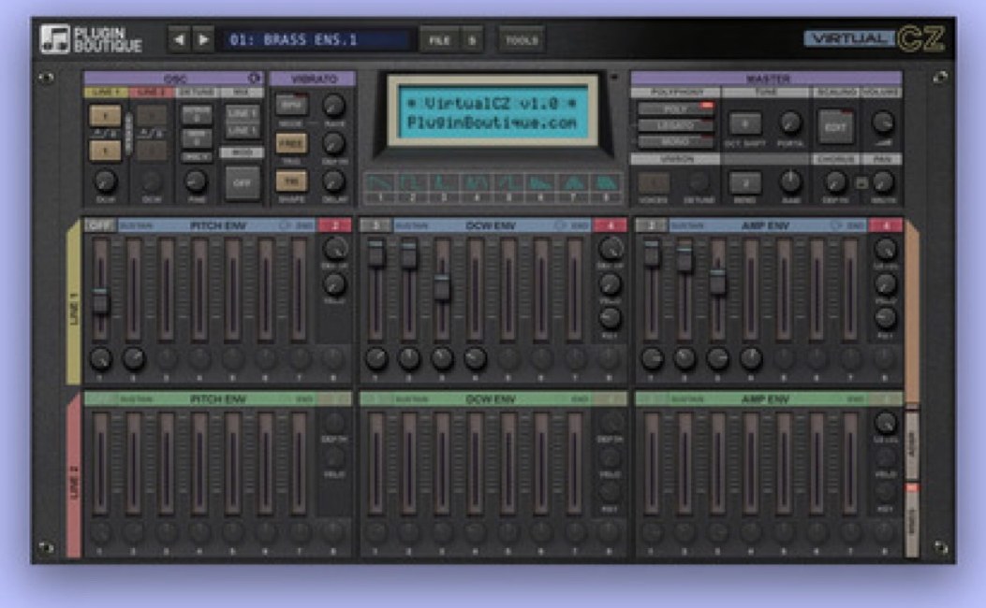Click the chorus DEPTH knob
Image resolution: width=986 pixels, height=608 pixels.
click(834, 182)
